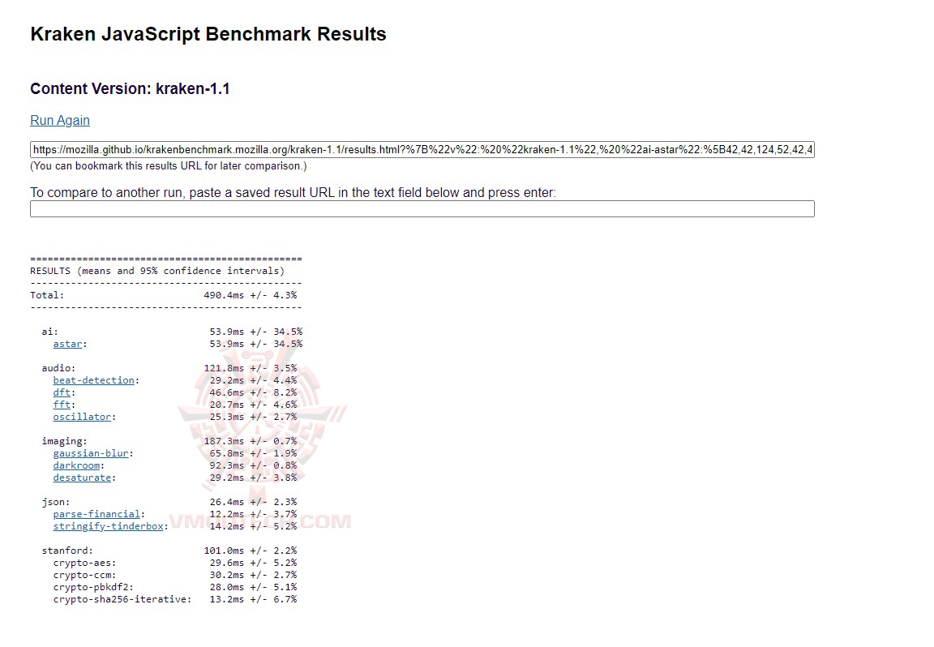Viewport: 934px width, 647px height.
Task: Click the json: 26.4ms value
Action: (x=226, y=502)
